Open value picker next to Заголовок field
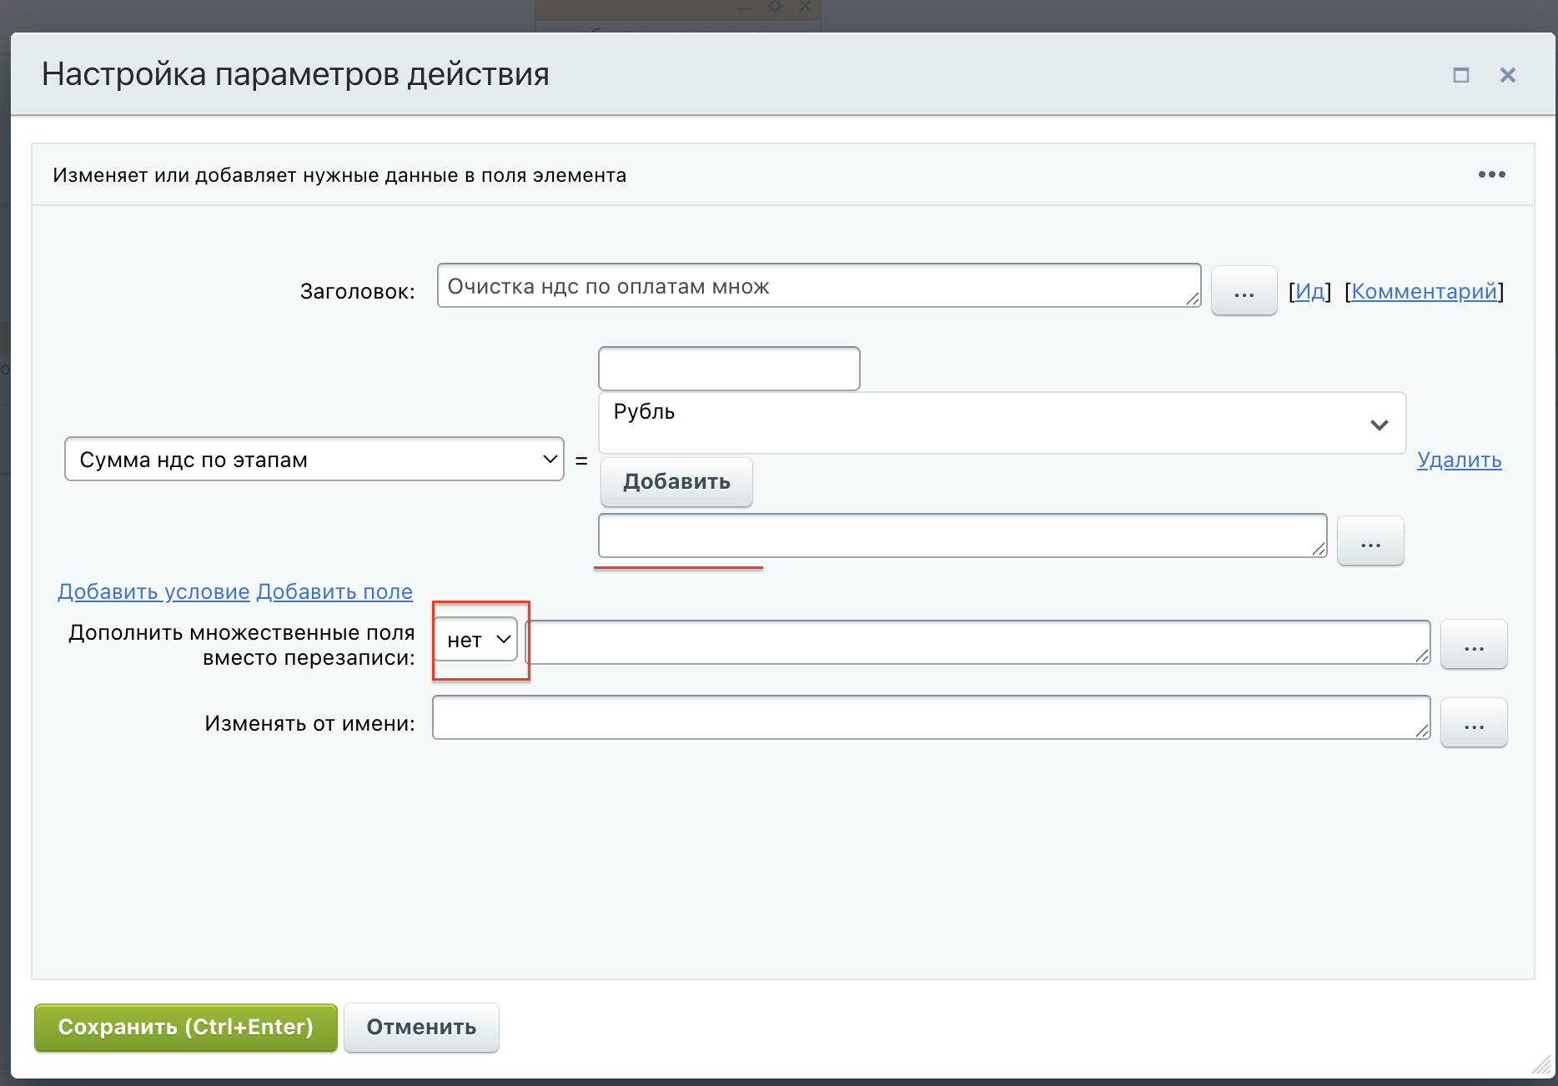 coord(1244,291)
